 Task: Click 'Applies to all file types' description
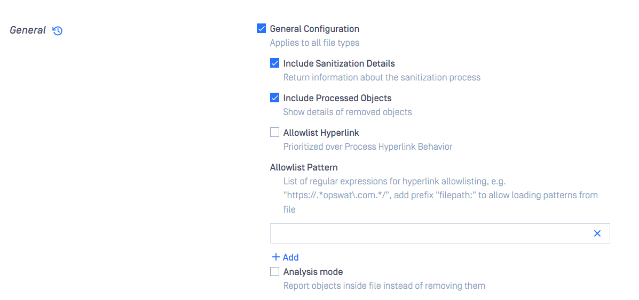314,42
